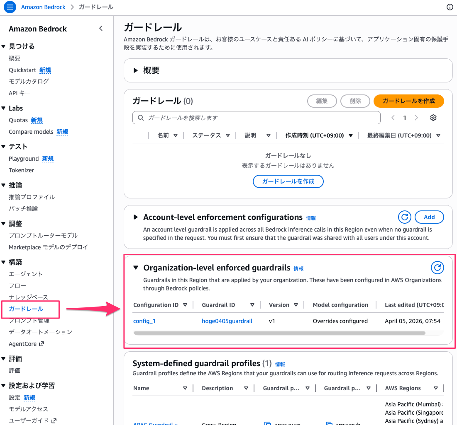This screenshot has height=425, width=457.
Task: Open the hamburger navigation menu
Action: (9, 7)
